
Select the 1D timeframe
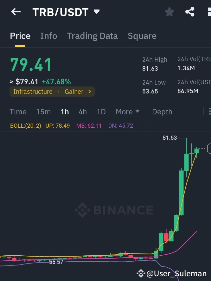[x=101, y=112]
